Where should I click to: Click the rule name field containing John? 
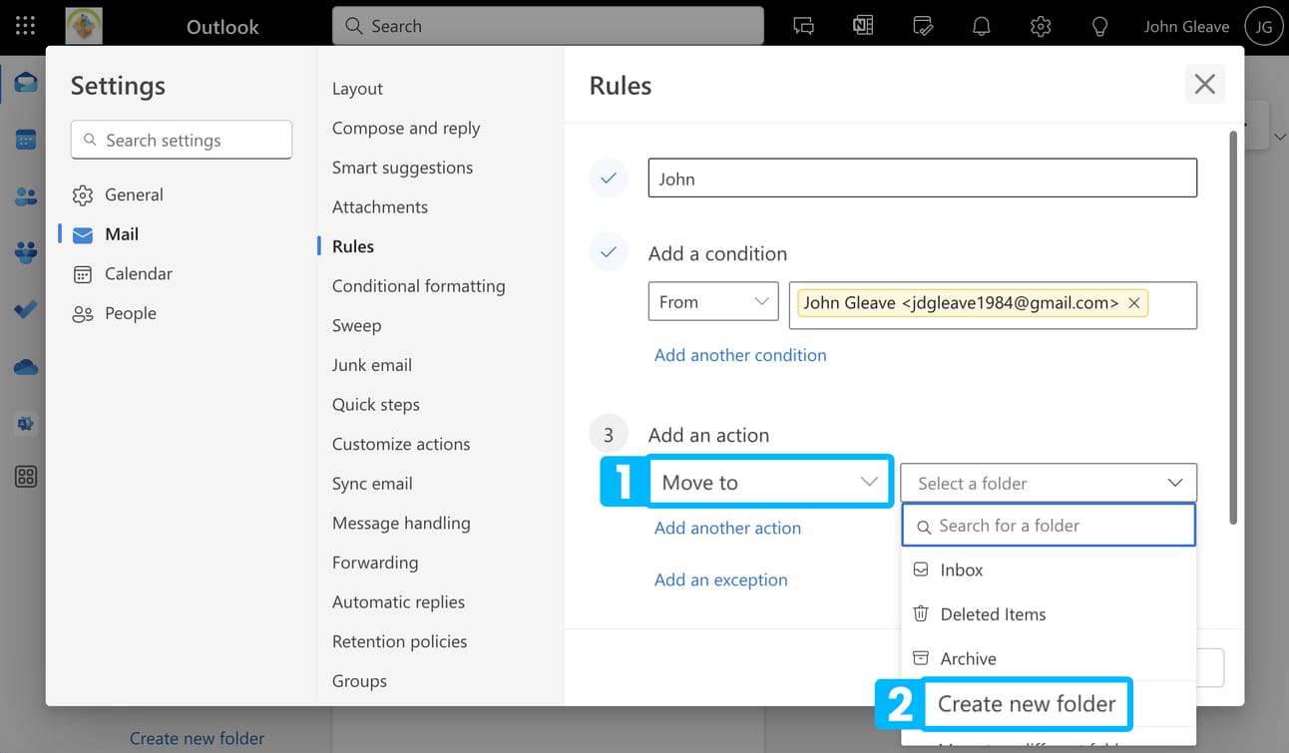click(923, 179)
